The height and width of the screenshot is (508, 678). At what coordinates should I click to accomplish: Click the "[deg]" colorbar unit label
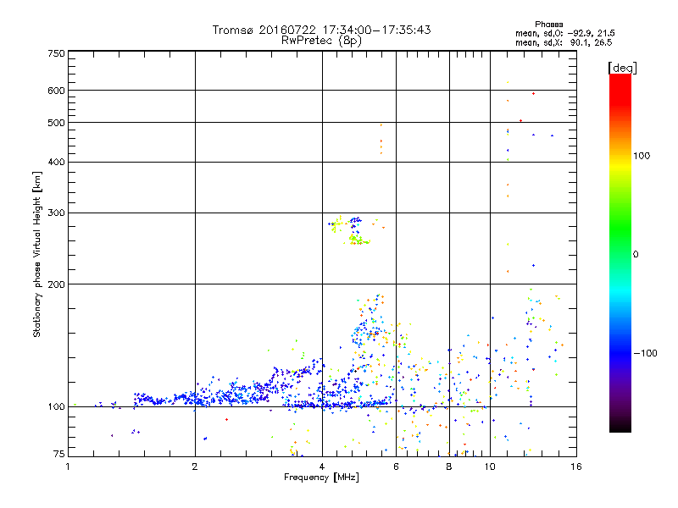coord(622,68)
